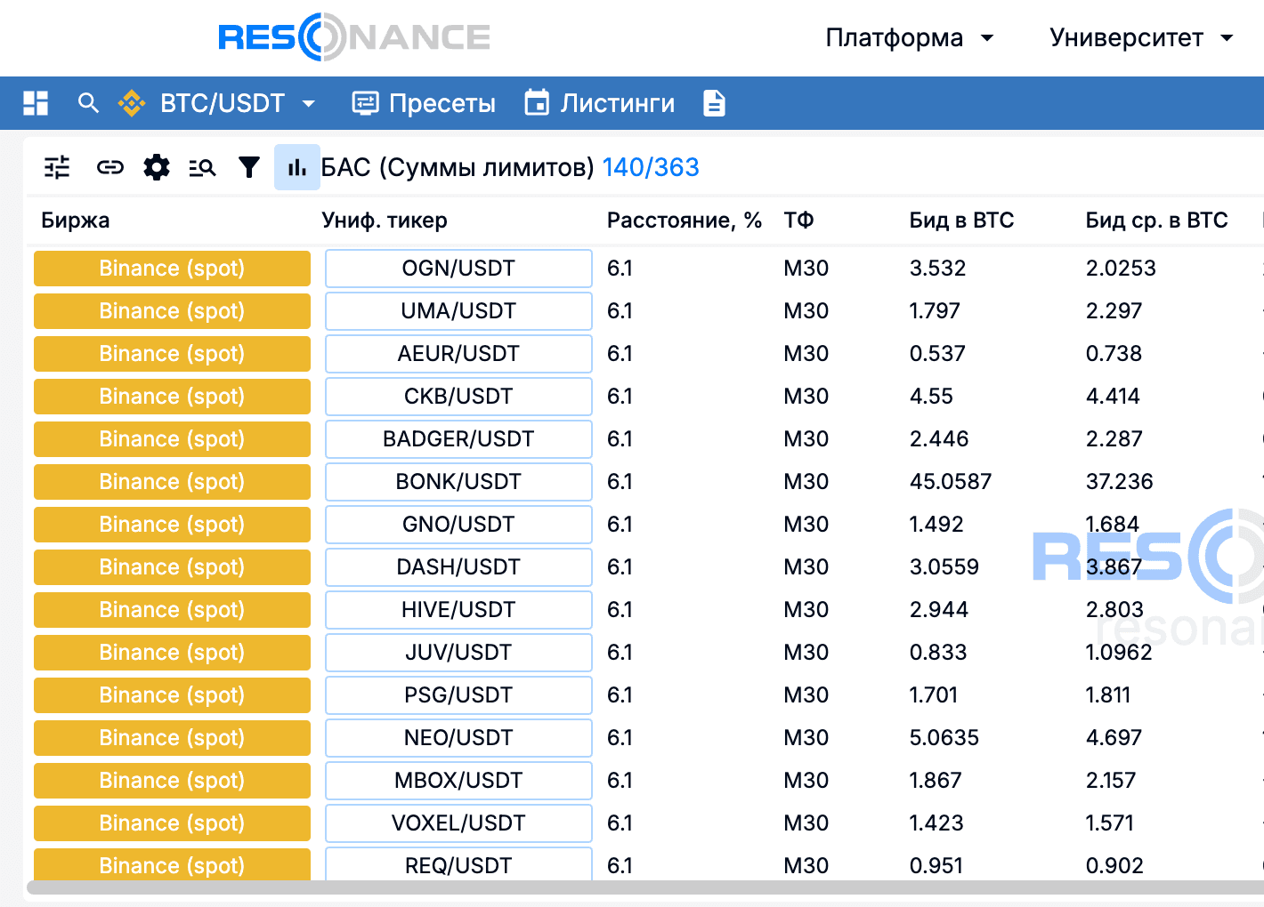Sort by the ТФ column header

pos(798,221)
